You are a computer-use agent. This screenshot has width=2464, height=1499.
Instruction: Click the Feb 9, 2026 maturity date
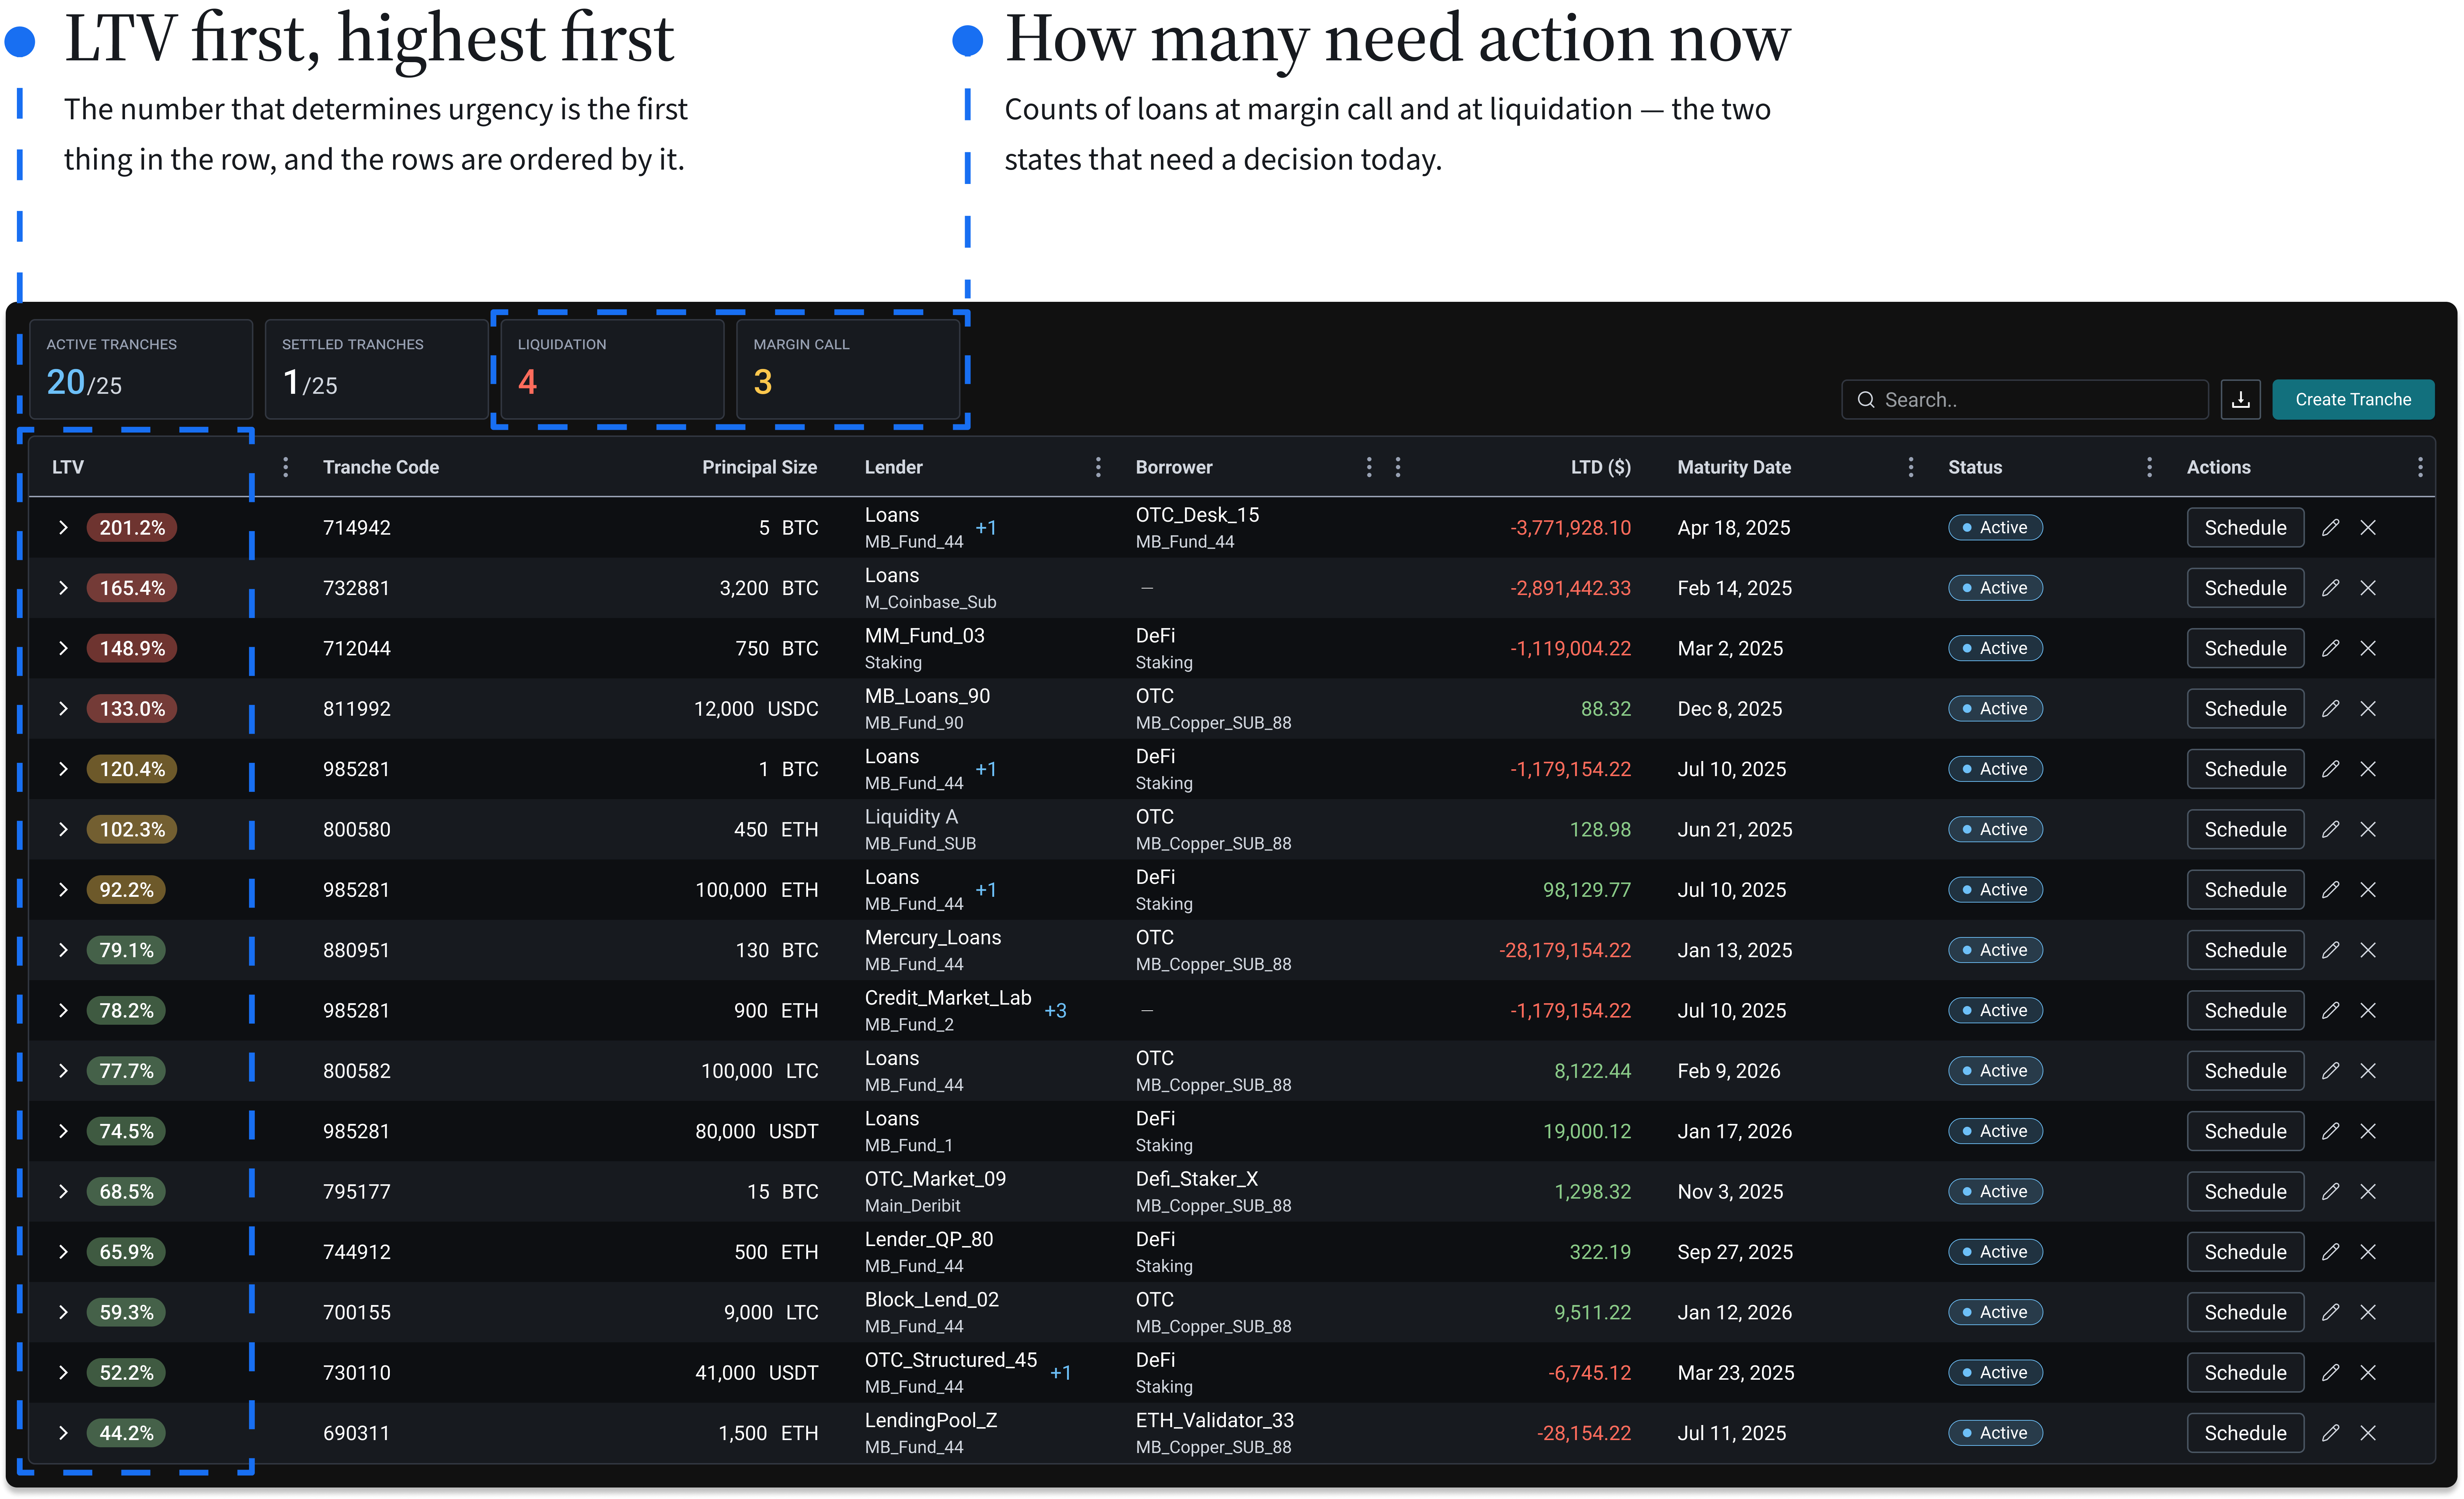(x=1728, y=1071)
